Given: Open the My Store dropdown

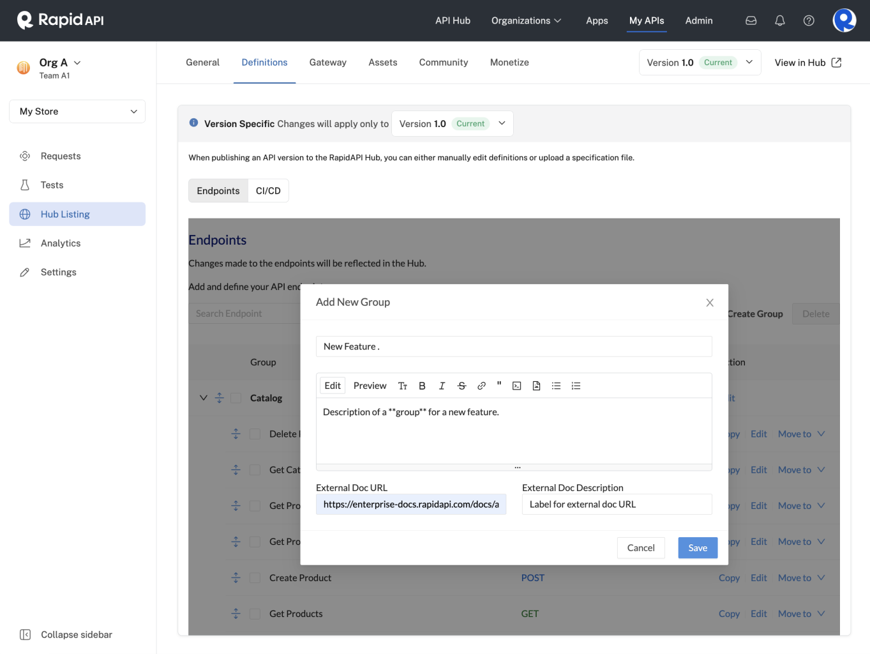Looking at the screenshot, I should (x=77, y=111).
